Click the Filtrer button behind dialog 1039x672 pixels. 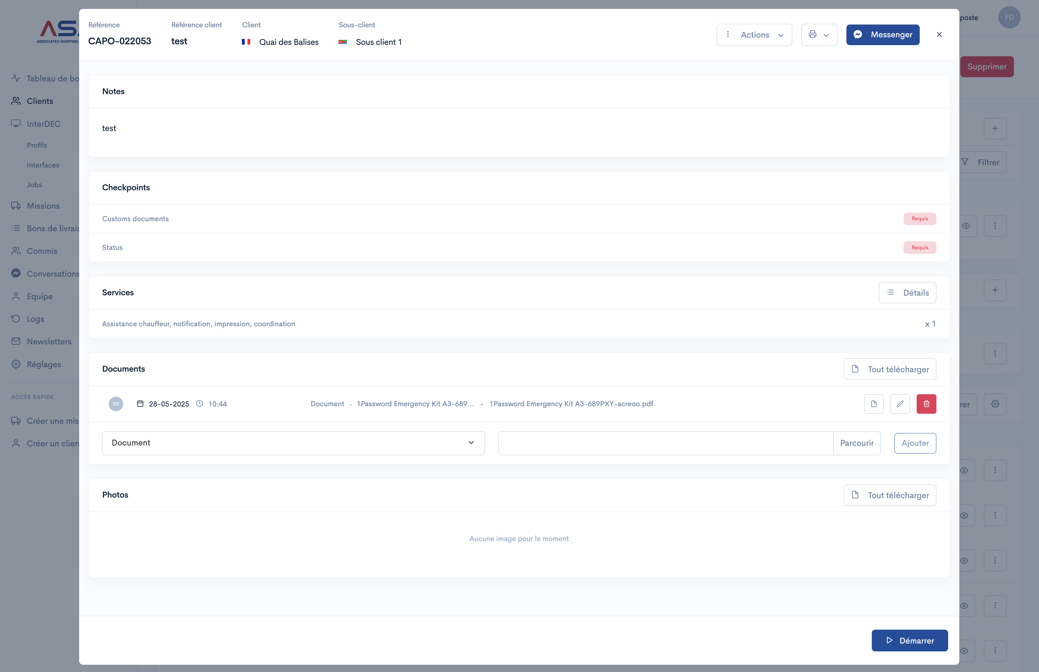click(983, 162)
